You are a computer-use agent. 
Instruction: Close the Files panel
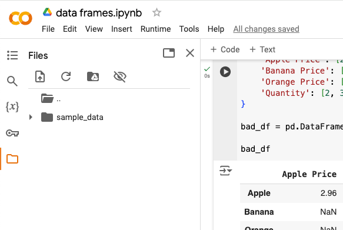click(190, 53)
